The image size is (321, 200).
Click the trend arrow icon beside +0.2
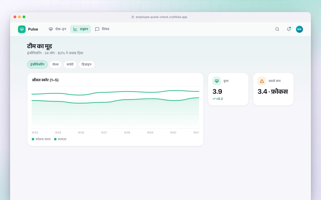(214, 99)
